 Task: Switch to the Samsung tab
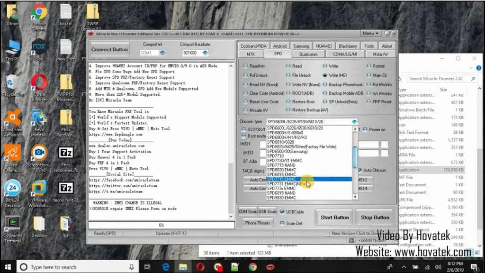pyautogui.click(x=301, y=46)
